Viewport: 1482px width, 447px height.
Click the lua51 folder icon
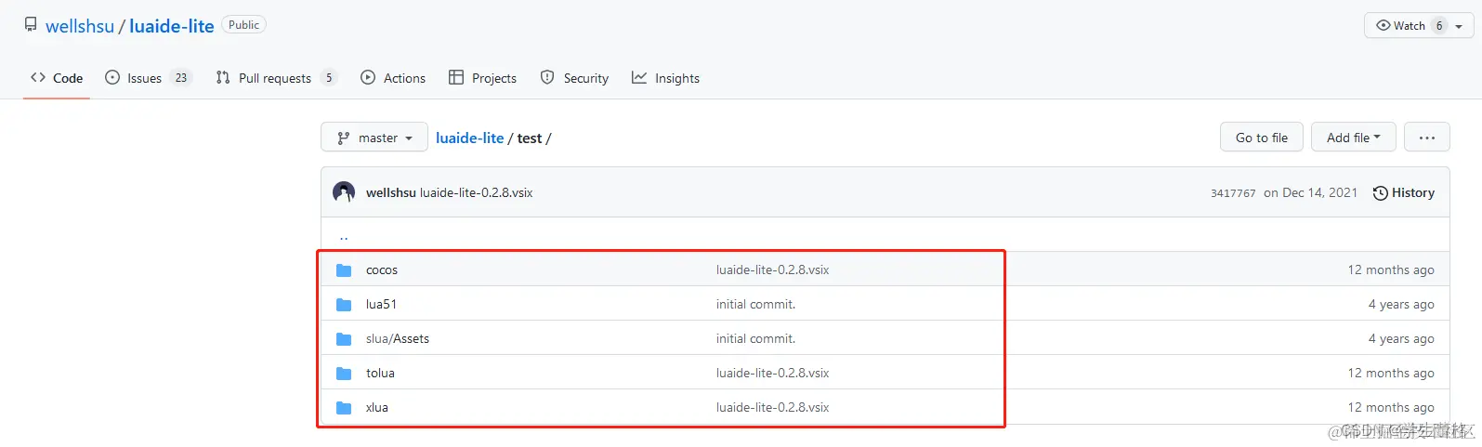coord(344,305)
